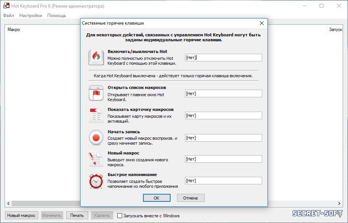Click the red flag Открыть список макросов icon
This screenshot has width=348, height=223.
tap(96, 93)
